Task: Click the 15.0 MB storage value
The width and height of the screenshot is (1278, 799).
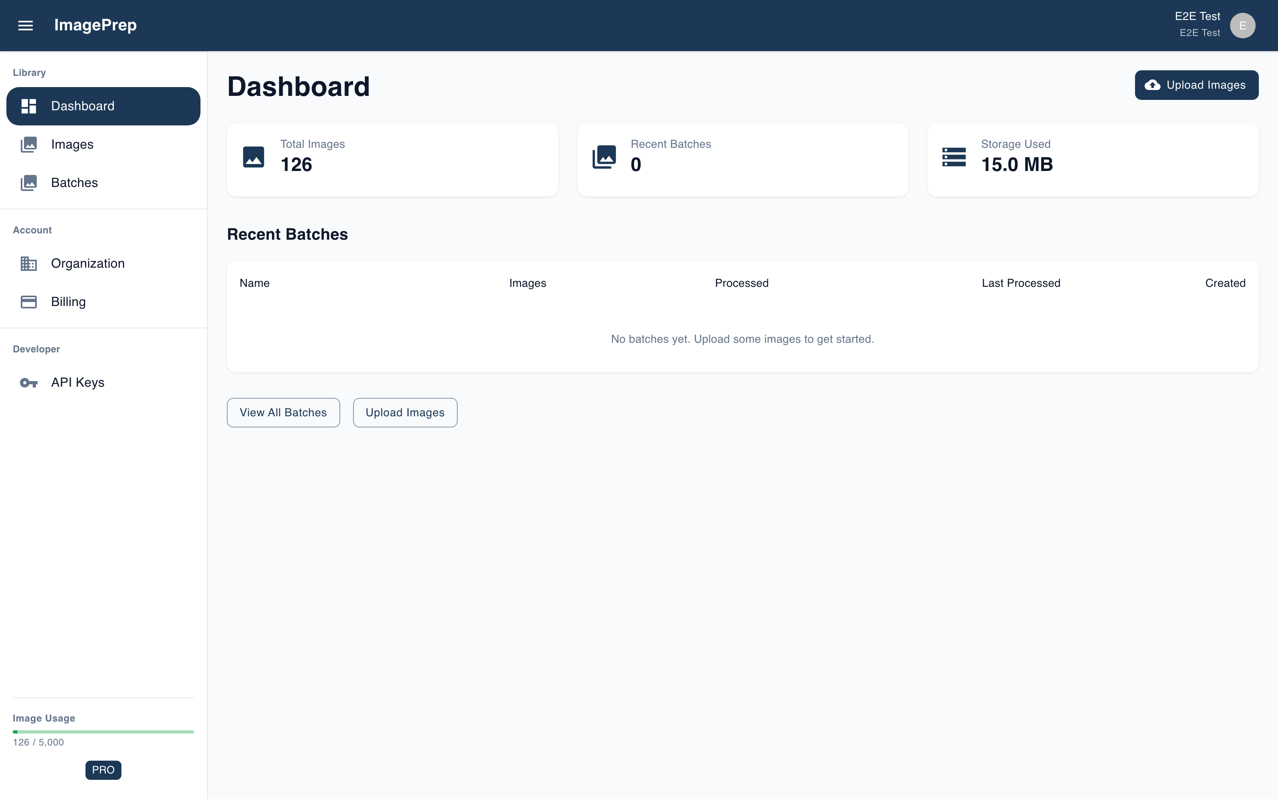Action: point(1017,165)
